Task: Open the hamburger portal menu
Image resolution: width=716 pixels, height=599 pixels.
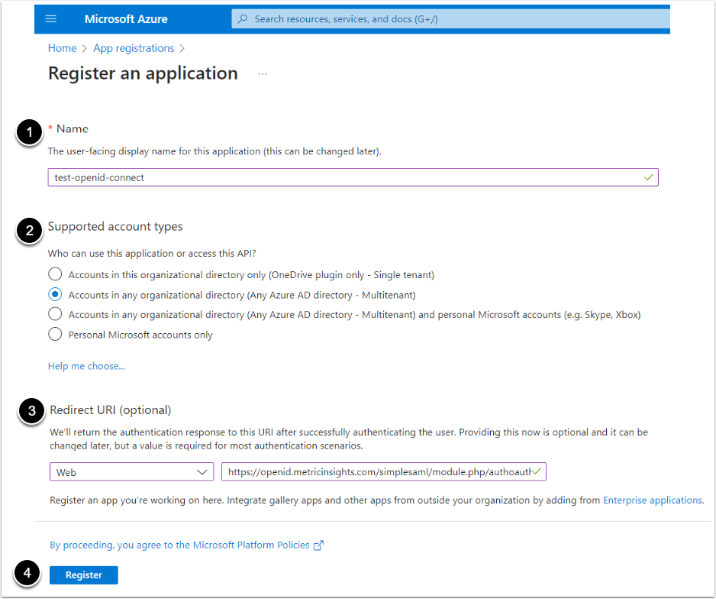Action: point(51,19)
